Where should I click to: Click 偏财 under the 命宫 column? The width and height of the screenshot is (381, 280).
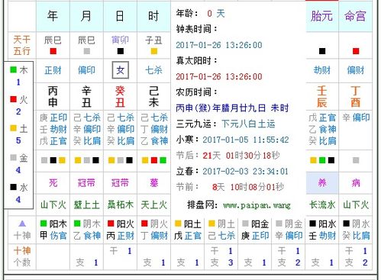pyautogui.click(x=356, y=70)
